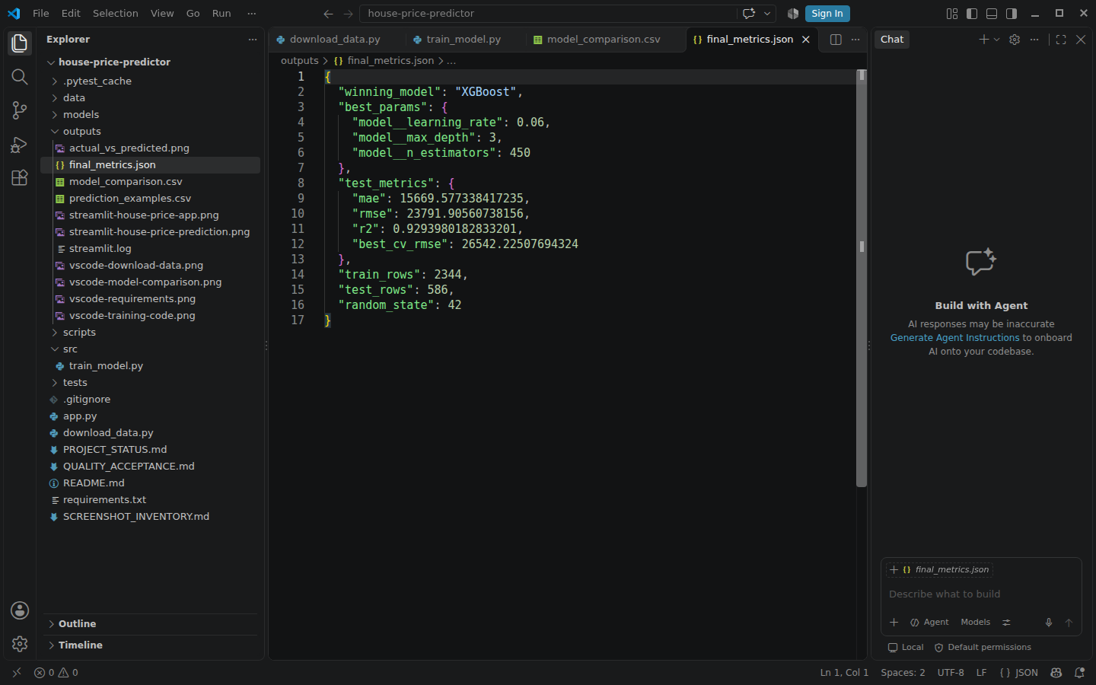Open the Agent mode picker in chat
This screenshot has height=685, width=1096.
pos(930,623)
